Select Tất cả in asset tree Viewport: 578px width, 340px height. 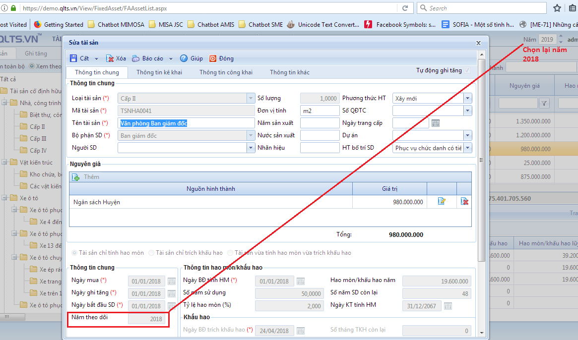pos(8,79)
